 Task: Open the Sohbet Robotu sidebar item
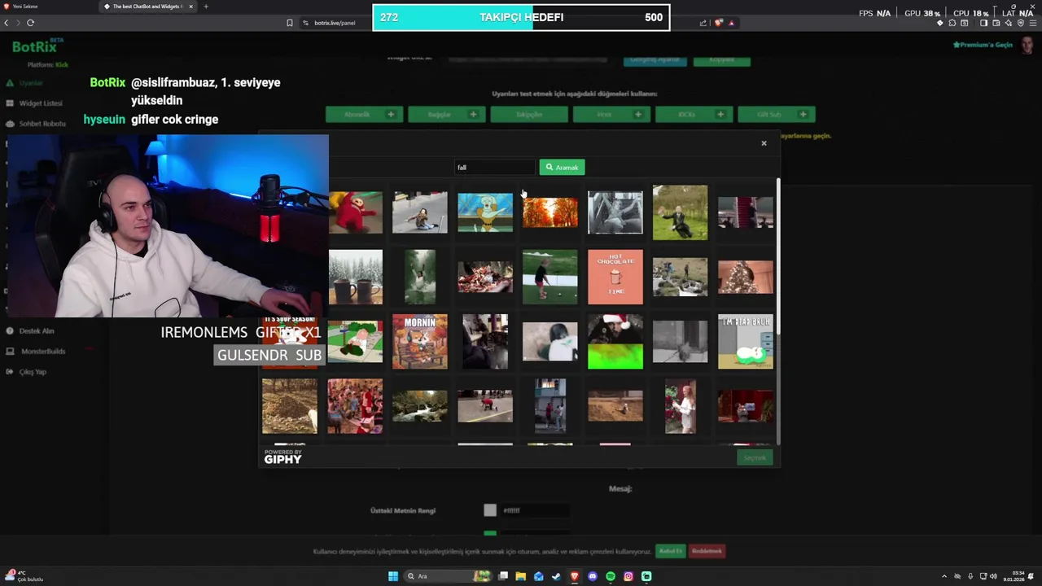click(42, 124)
